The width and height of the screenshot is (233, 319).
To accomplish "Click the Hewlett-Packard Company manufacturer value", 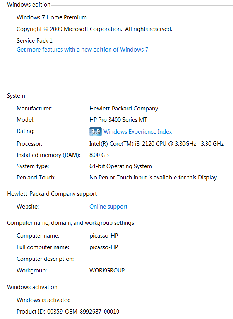I will 123,109.
